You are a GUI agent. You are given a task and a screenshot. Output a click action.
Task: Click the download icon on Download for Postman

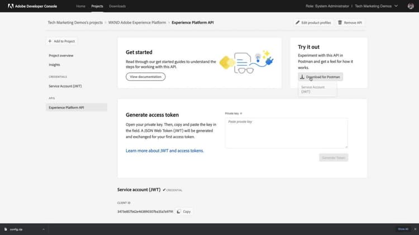[x=302, y=77]
